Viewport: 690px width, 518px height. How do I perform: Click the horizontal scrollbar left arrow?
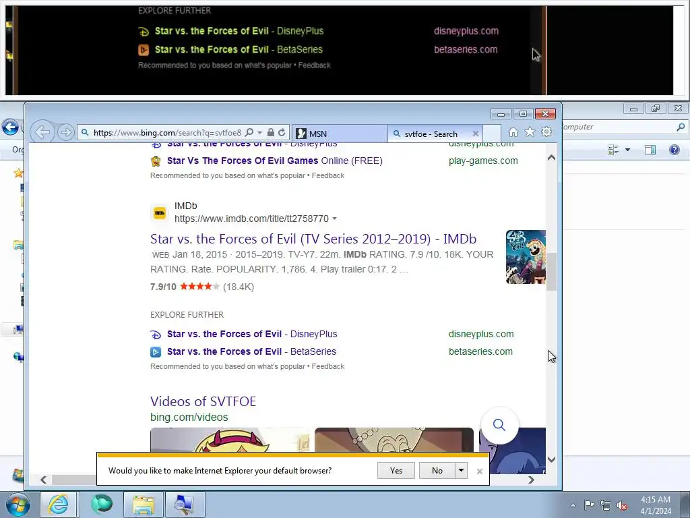coord(43,480)
